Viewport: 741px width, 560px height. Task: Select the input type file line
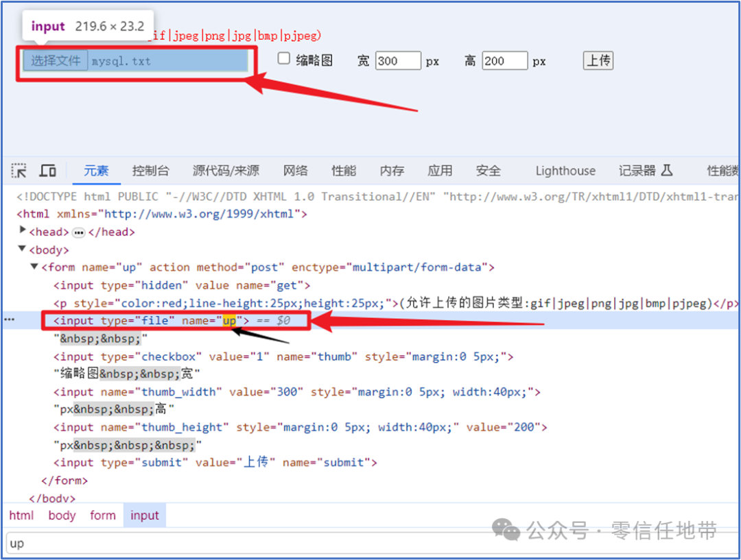(x=151, y=321)
